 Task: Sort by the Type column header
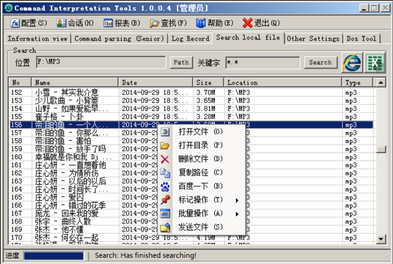point(357,83)
